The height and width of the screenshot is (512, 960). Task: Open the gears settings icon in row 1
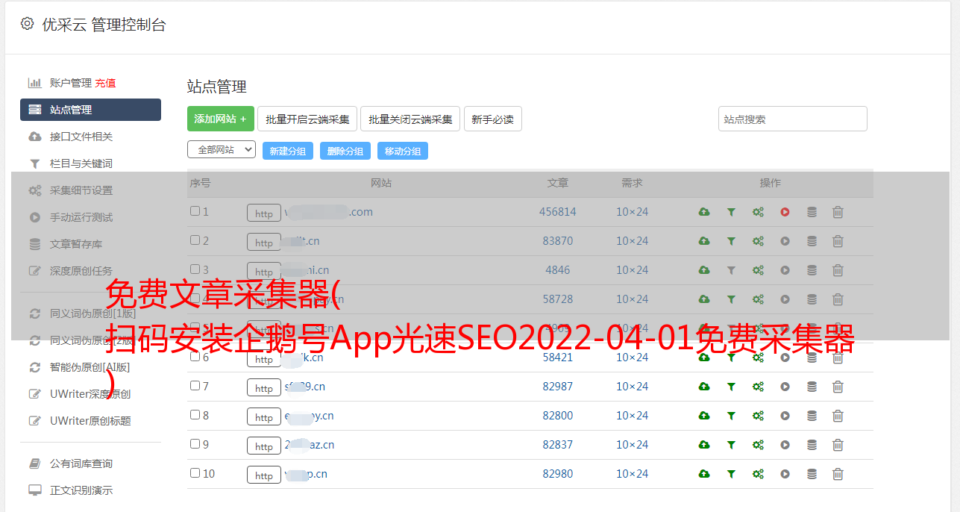point(758,212)
